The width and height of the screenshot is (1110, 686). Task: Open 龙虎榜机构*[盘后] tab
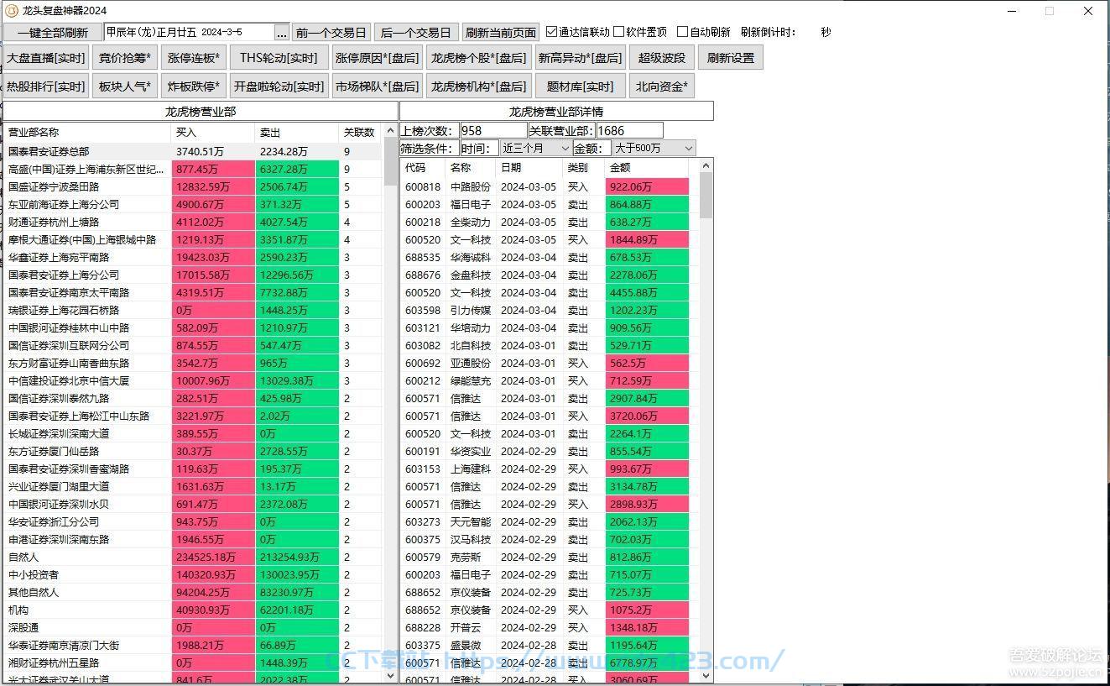(x=478, y=86)
